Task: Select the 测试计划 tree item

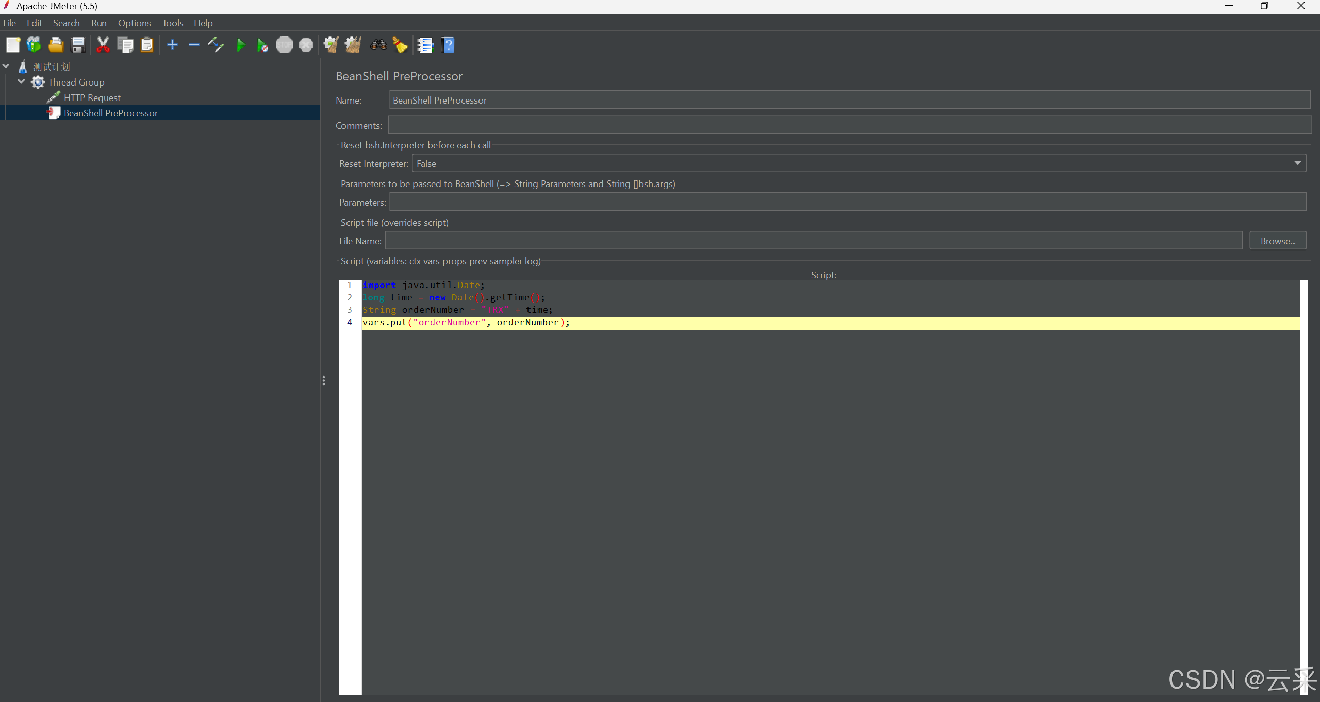Action: pyautogui.click(x=51, y=67)
